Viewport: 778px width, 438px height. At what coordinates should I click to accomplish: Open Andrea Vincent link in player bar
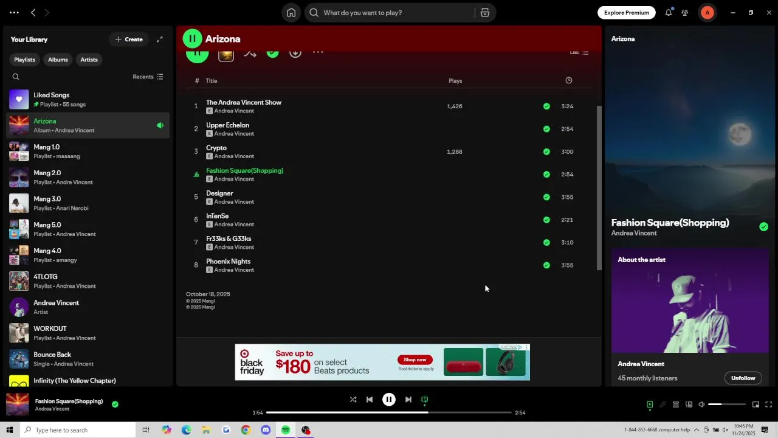pyautogui.click(x=52, y=409)
